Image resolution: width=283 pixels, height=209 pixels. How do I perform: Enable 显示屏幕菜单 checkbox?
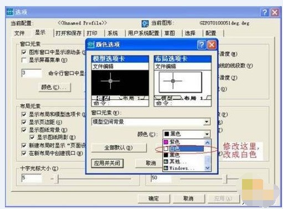[24, 60]
